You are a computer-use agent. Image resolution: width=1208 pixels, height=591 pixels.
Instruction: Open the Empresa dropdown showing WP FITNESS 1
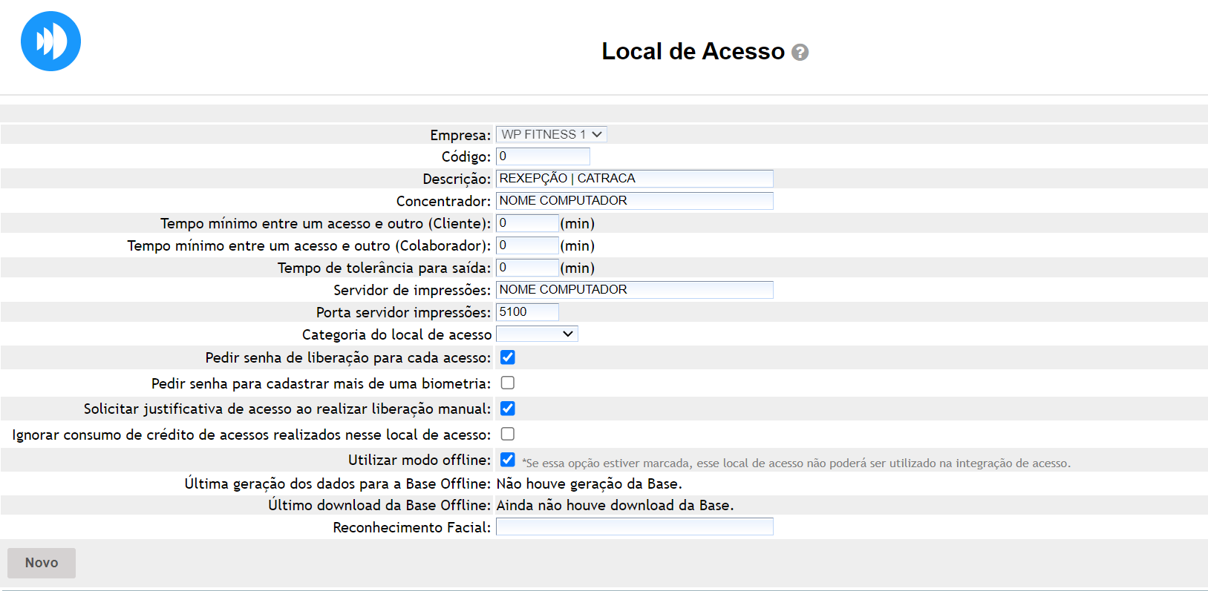[551, 134]
